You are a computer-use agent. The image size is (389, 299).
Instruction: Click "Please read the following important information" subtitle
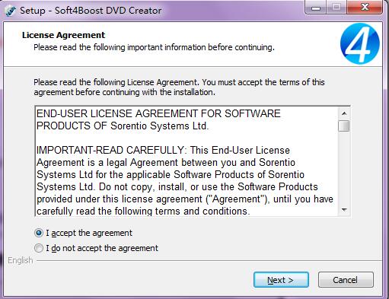tap(154, 47)
